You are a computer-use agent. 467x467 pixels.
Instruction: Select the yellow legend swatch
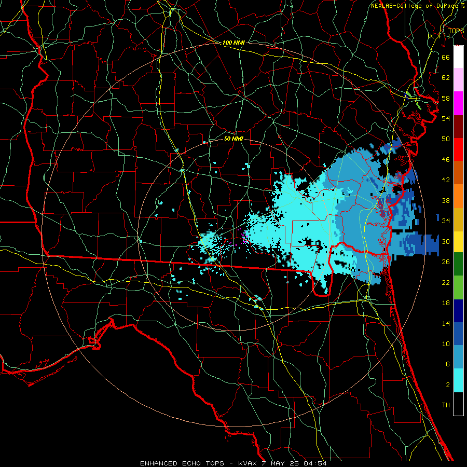(x=458, y=242)
